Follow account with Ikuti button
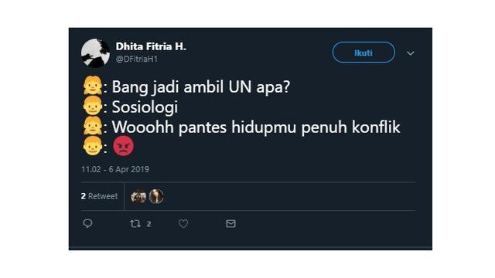 coord(364,53)
